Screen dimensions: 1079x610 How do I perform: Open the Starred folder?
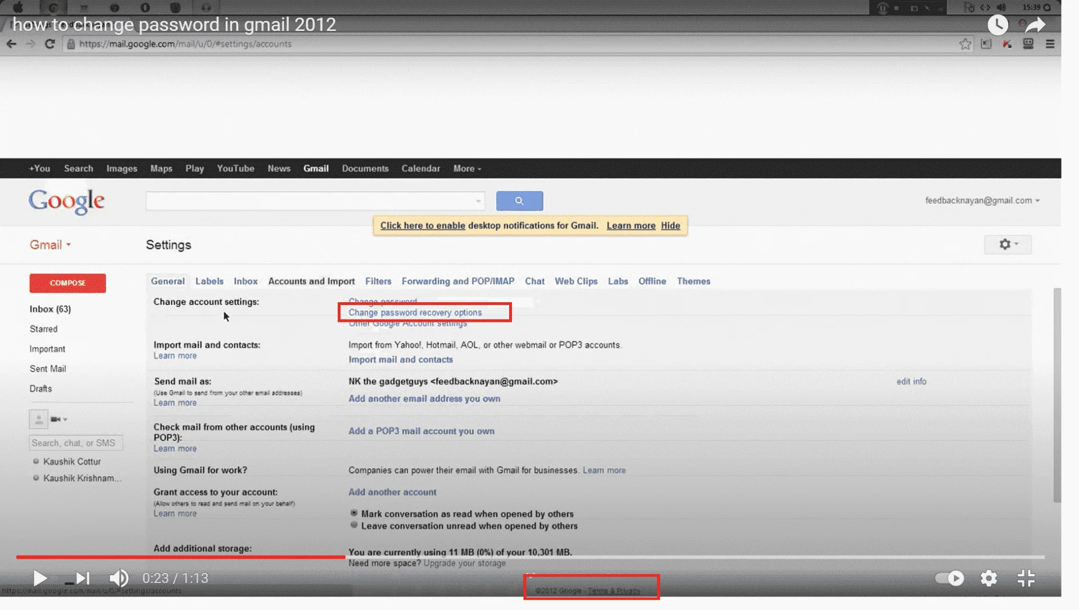coord(43,329)
